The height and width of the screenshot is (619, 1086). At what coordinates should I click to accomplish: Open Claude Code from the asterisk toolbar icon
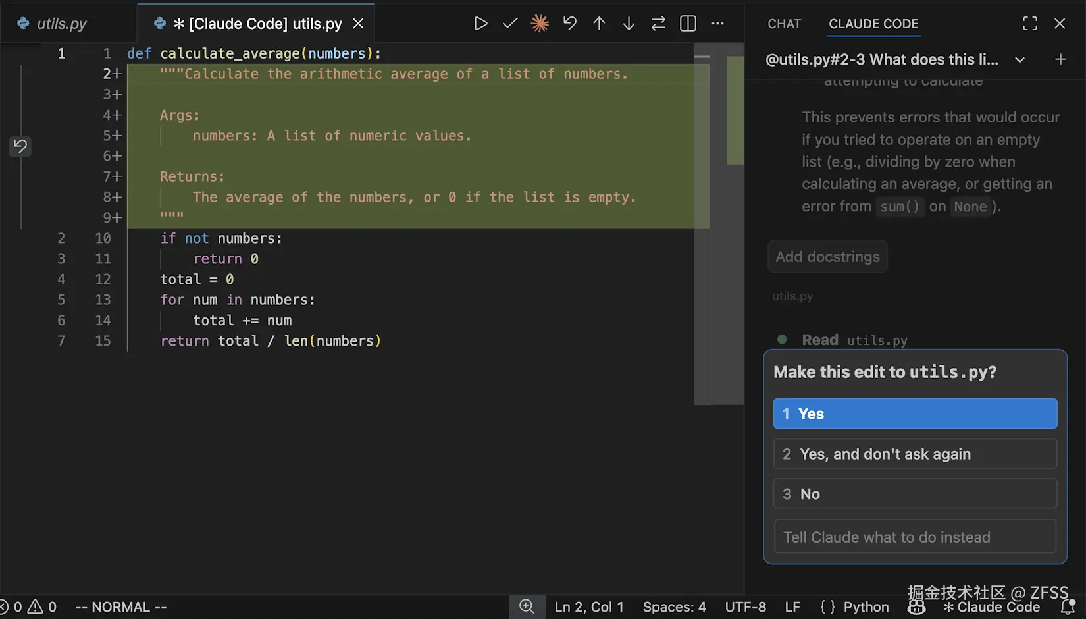(x=539, y=23)
